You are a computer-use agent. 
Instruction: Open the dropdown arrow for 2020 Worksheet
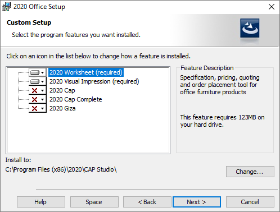(43, 72)
